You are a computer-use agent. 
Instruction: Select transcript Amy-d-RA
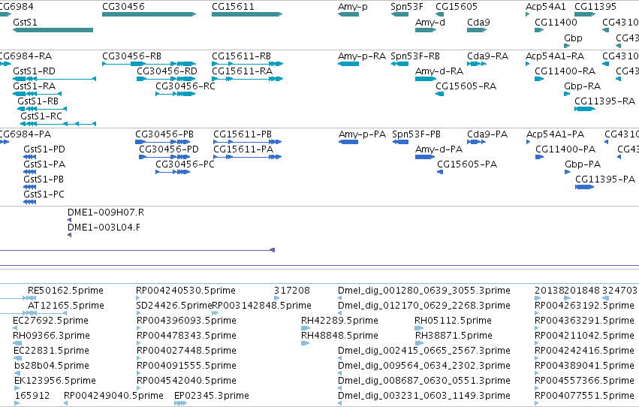(x=439, y=71)
